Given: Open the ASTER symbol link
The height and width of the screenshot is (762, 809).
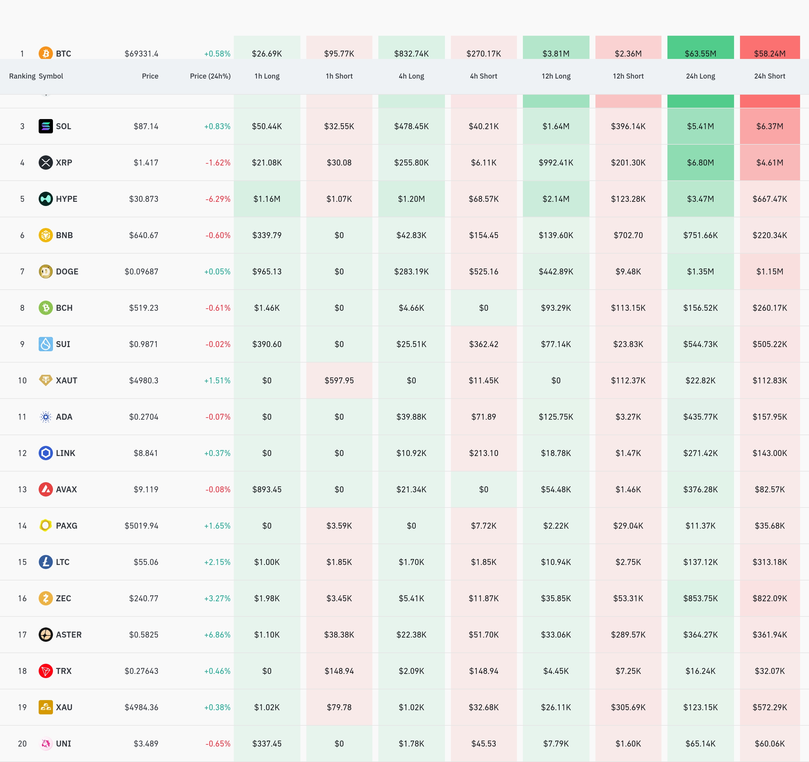Looking at the screenshot, I should pos(68,635).
